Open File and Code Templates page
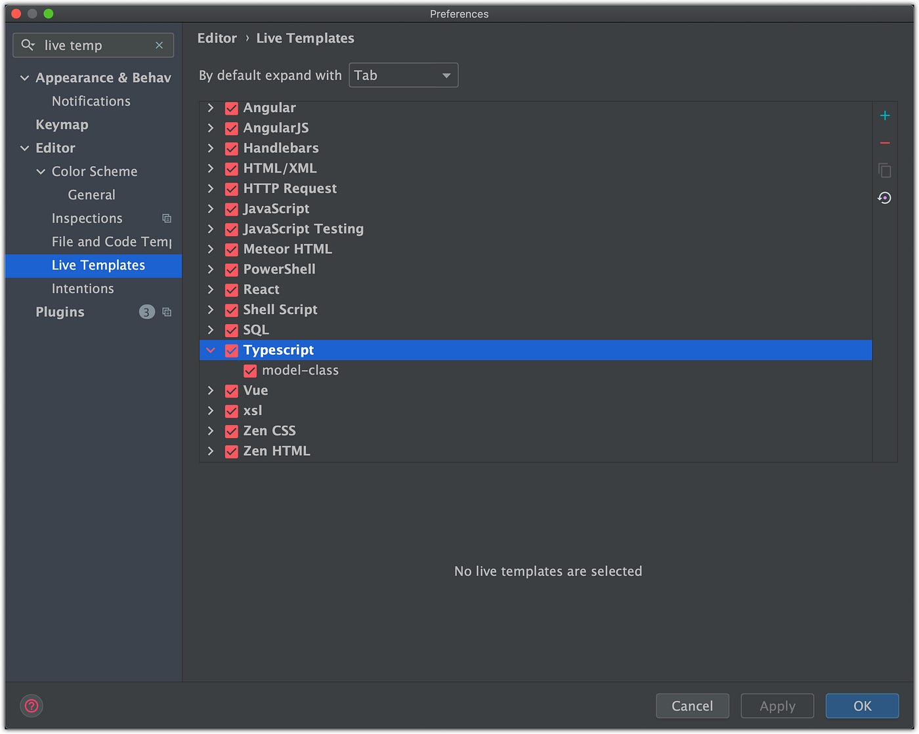 [x=112, y=242]
